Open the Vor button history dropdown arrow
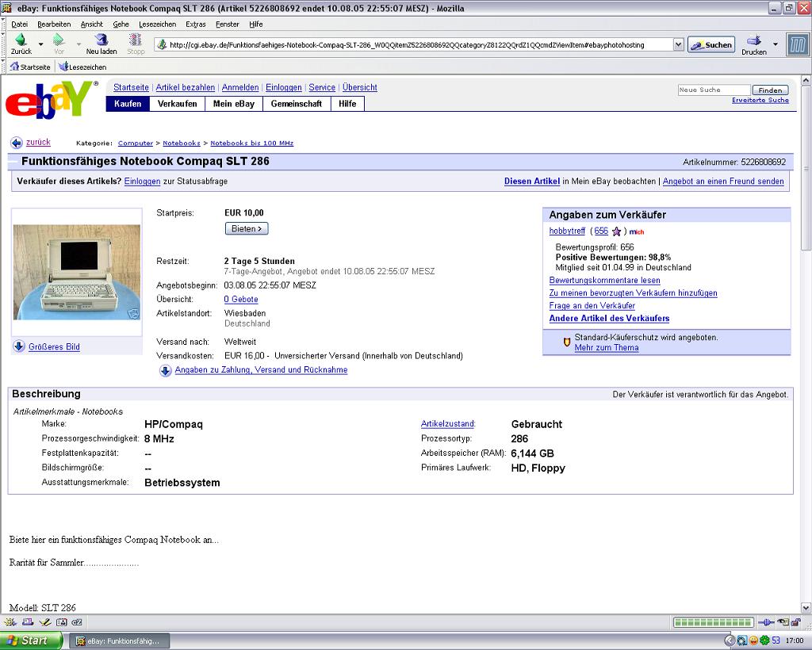 [x=79, y=44]
